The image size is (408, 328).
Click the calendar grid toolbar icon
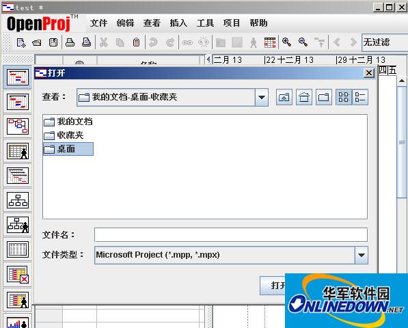coord(270,42)
